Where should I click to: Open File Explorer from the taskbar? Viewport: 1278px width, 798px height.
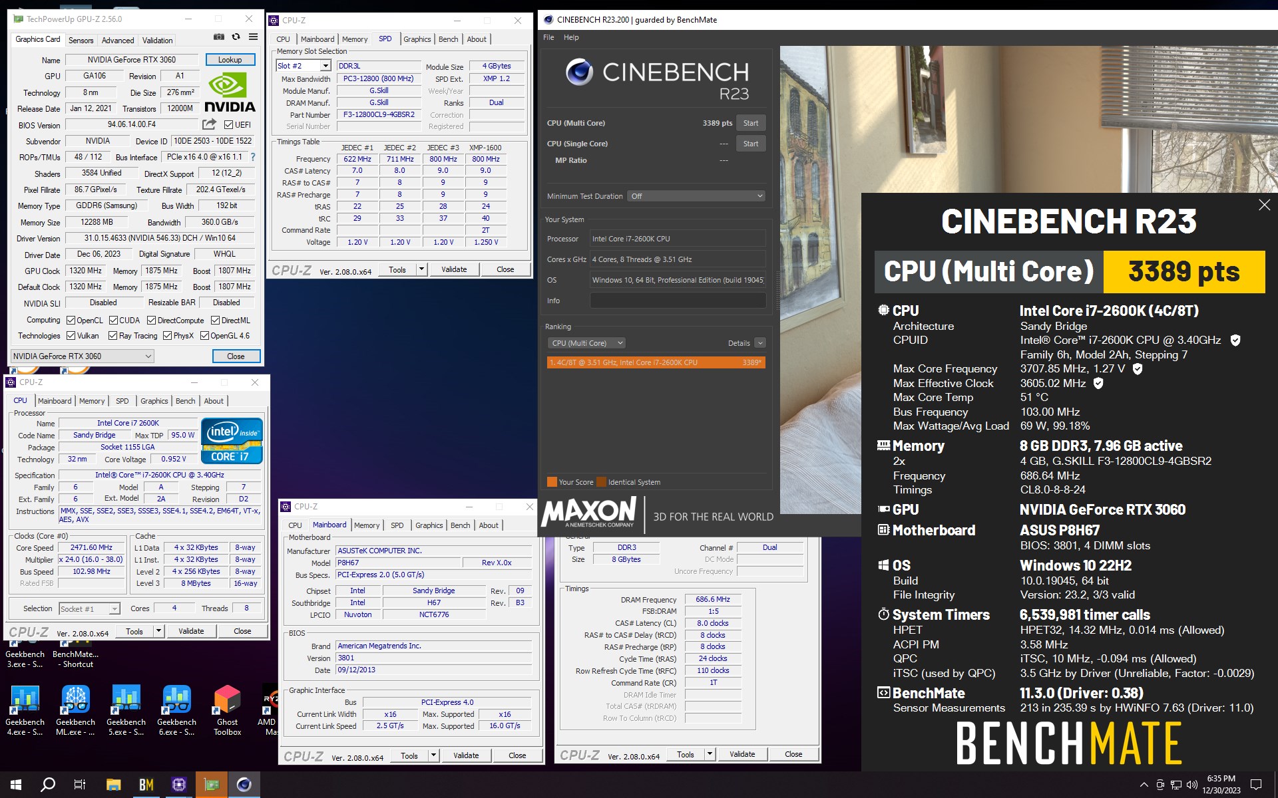[x=113, y=785]
